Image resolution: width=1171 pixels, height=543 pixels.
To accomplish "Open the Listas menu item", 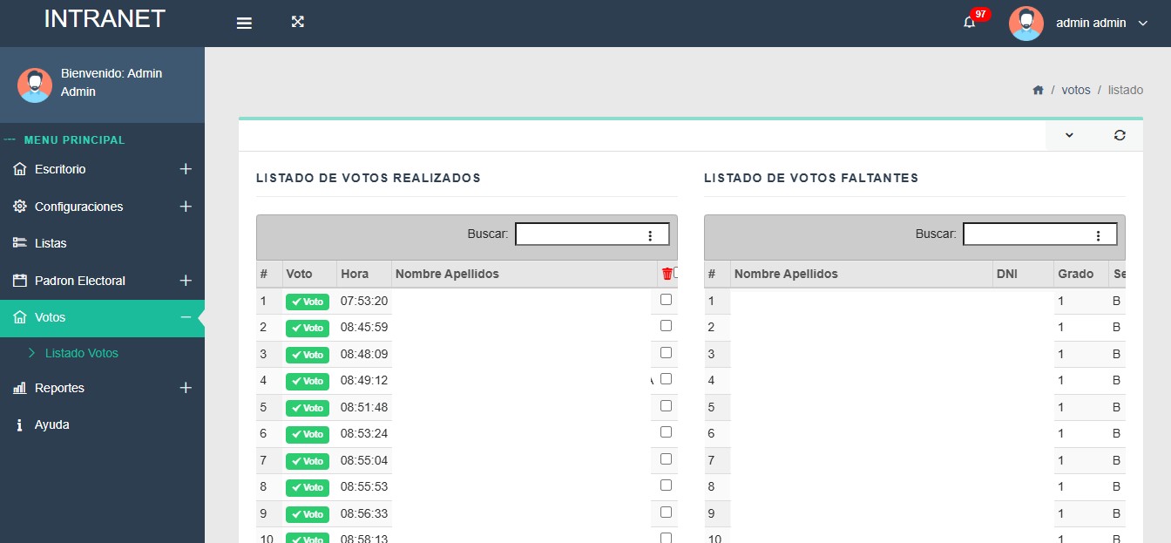I will 102,243.
